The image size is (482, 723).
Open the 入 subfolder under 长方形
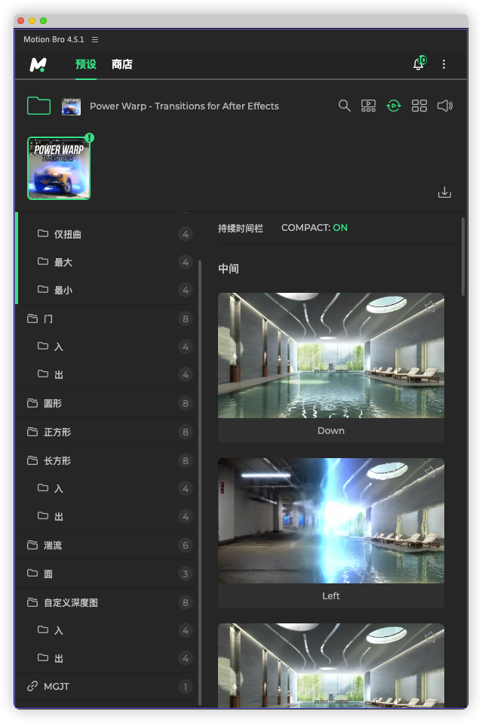tap(107, 489)
